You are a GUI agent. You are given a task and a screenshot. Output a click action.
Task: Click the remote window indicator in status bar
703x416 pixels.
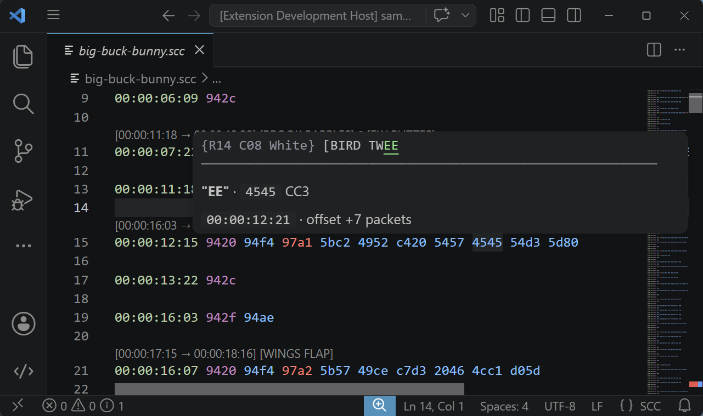[x=18, y=406]
